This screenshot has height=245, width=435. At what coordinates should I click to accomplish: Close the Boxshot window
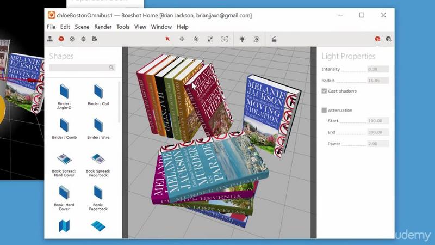(383, 15)
